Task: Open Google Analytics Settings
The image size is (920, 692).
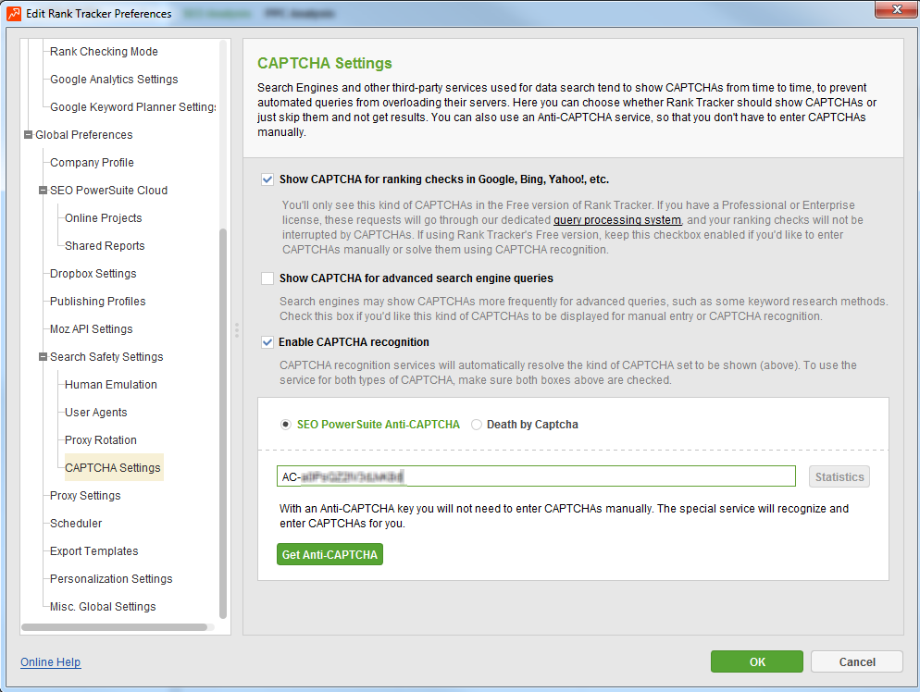Action: pyautogui.click(x=114, y=80)
